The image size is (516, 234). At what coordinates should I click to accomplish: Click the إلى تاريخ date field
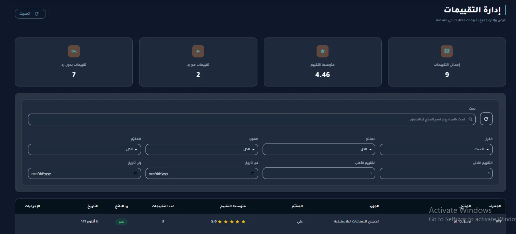84,173
